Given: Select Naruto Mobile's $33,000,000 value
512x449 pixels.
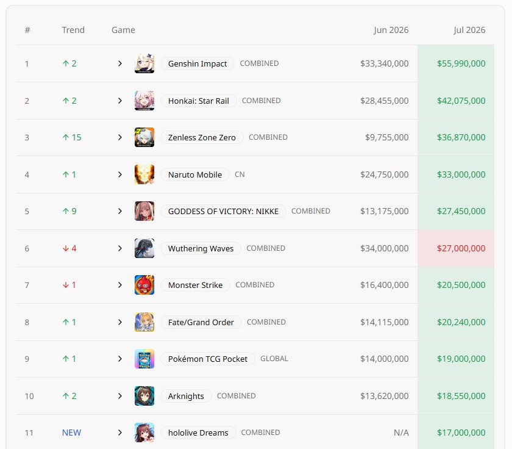Looking at the screenshot, I should pyautogui.click(x=461, y=174).
